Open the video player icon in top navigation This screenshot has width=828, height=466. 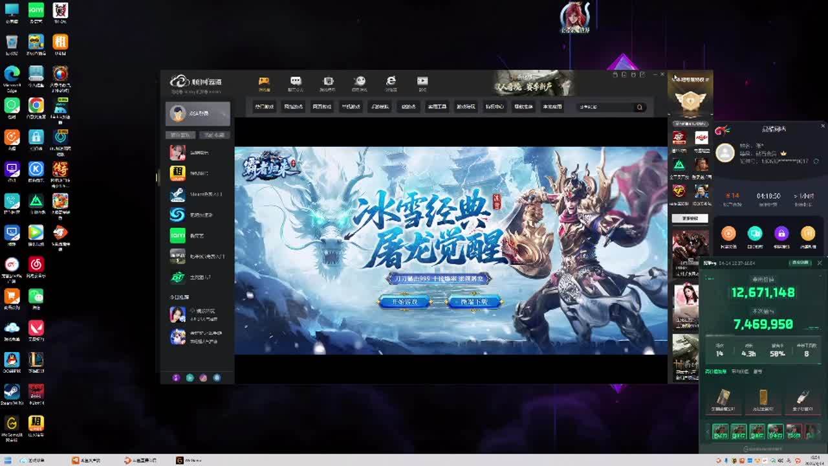(x=422, y=82)
